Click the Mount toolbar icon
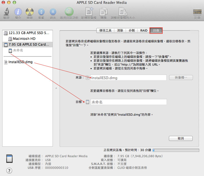The height and width of the screenshot is (176, 204). (x=41, y=12)
